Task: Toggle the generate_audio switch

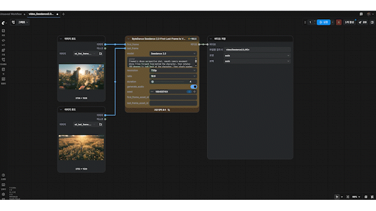Action: click(194, 87)
